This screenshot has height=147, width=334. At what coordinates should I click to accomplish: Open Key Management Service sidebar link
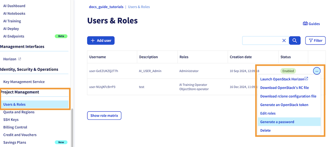click(24, 82)
